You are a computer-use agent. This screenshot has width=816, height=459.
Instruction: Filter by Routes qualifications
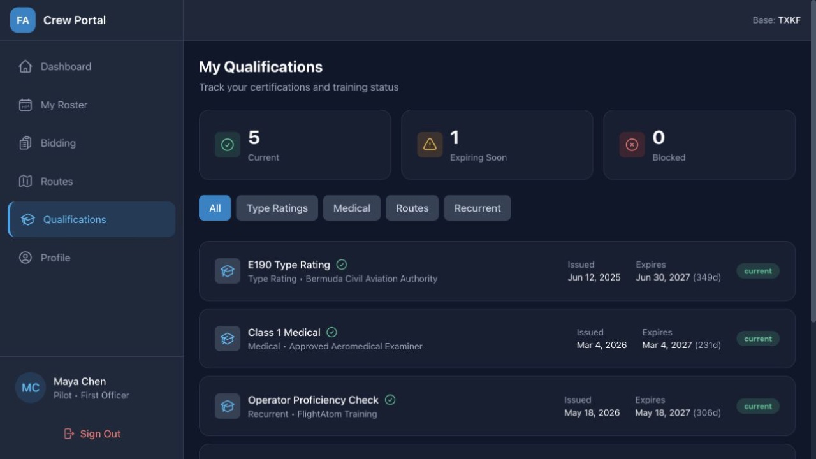[412, 208]
